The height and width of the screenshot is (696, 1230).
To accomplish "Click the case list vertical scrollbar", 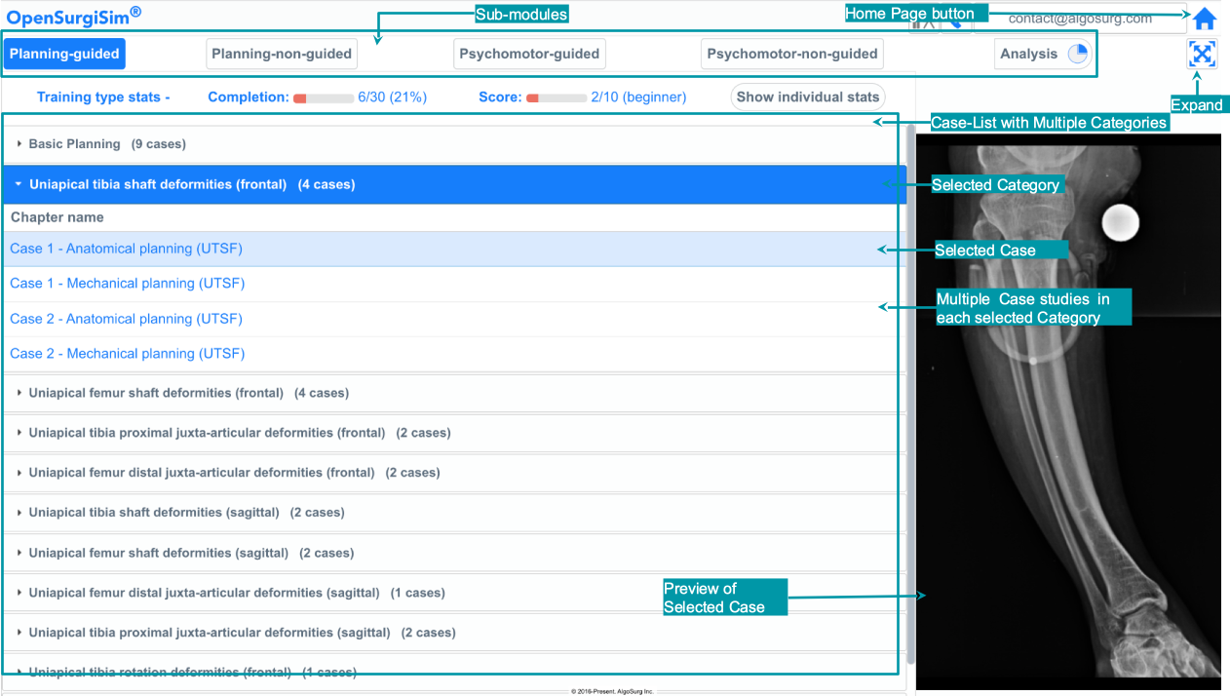I will (x=910, y=390).
